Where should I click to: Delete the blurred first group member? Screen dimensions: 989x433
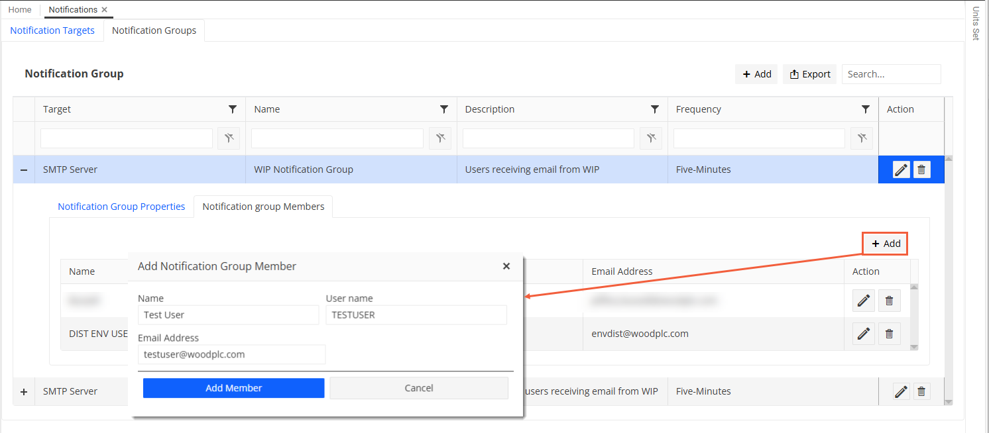coord(890,301)
